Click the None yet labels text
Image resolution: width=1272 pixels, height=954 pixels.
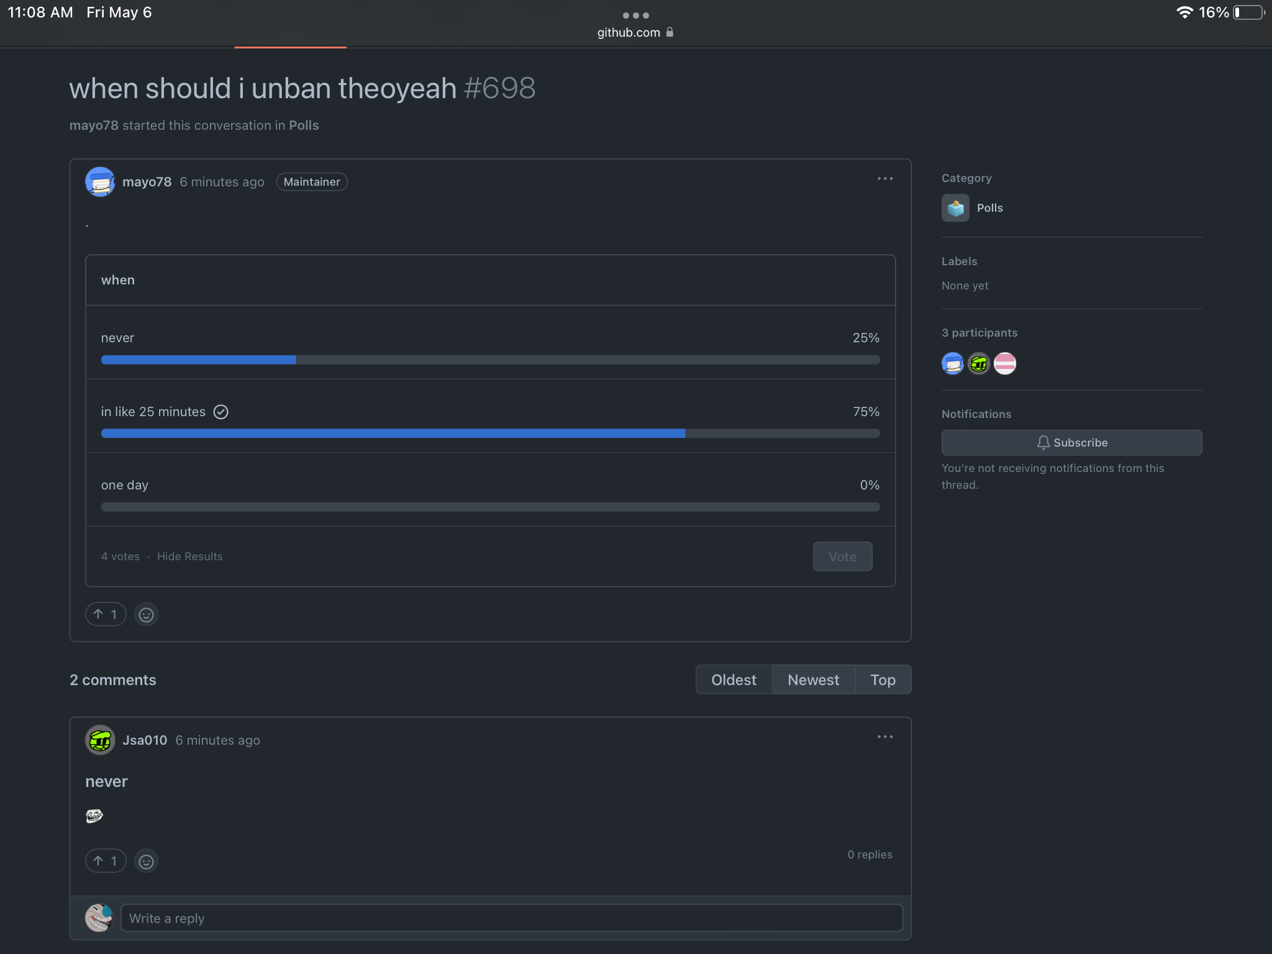(x=965, y=286)
